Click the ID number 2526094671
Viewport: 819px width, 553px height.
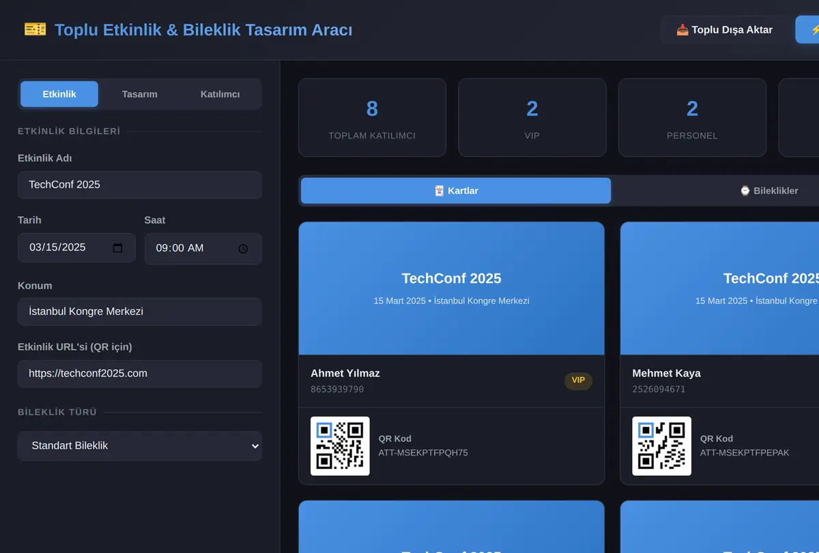[659, 389]
